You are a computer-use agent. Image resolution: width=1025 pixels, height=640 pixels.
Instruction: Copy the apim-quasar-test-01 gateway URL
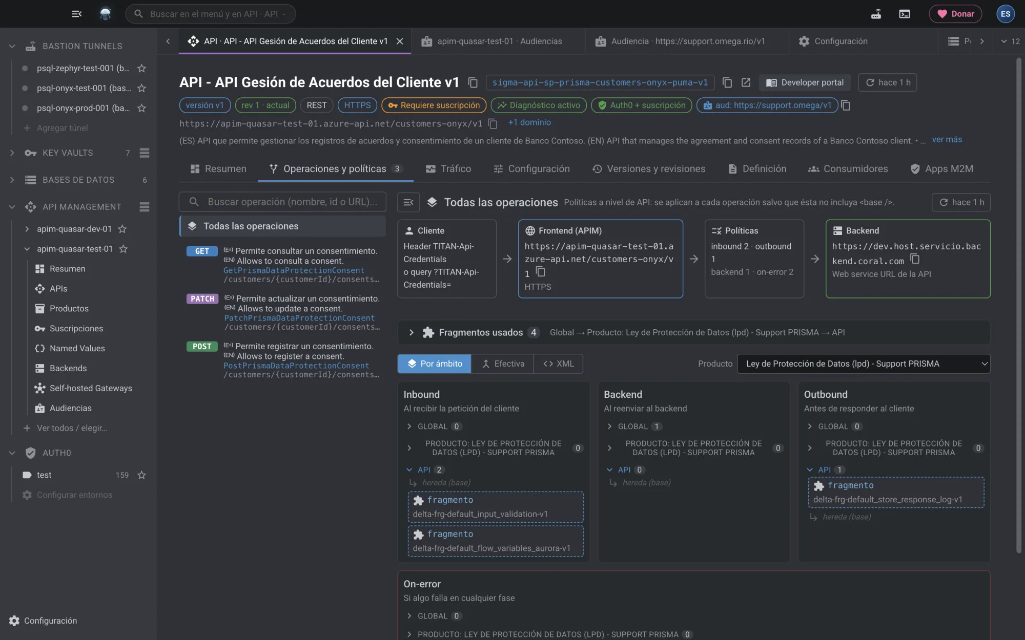pyautogui.click(x=493, y=123)
